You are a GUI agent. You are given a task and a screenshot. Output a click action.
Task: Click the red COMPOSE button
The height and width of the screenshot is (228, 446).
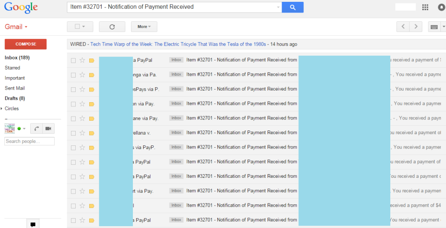[26, 44]
